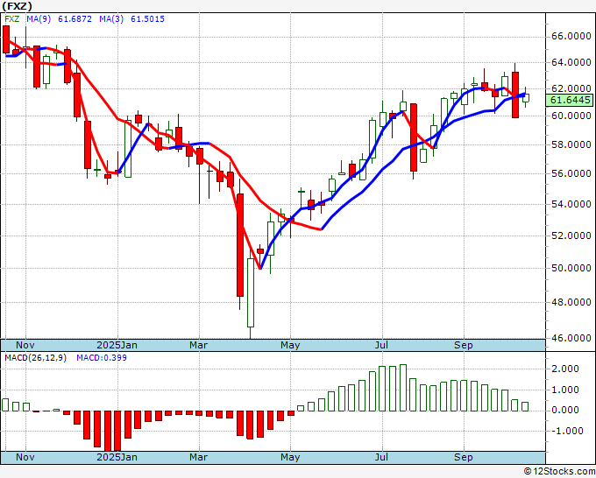Click the MACD(26,12,9) indicator label
Image resolution: width=596 pixels, height=478 pixels.
tap(35, 358)
